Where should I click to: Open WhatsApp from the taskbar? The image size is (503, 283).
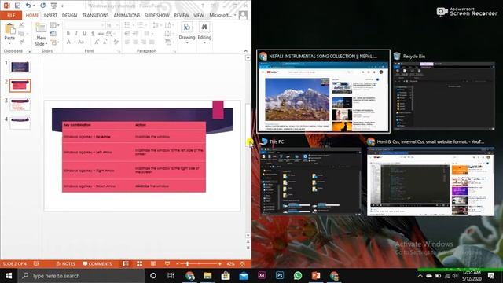point(298,276)
